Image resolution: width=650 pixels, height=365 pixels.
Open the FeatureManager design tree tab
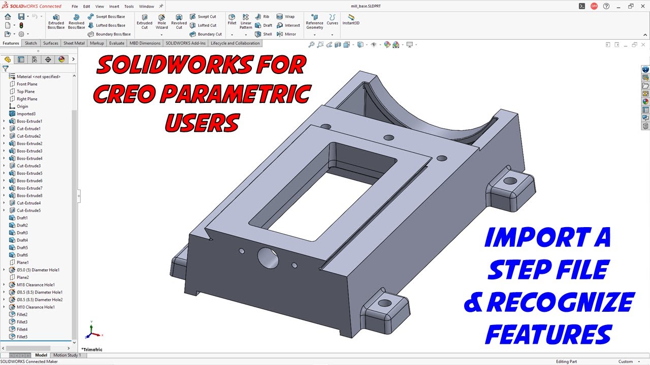pyautogui.click(x=8, y=59)
